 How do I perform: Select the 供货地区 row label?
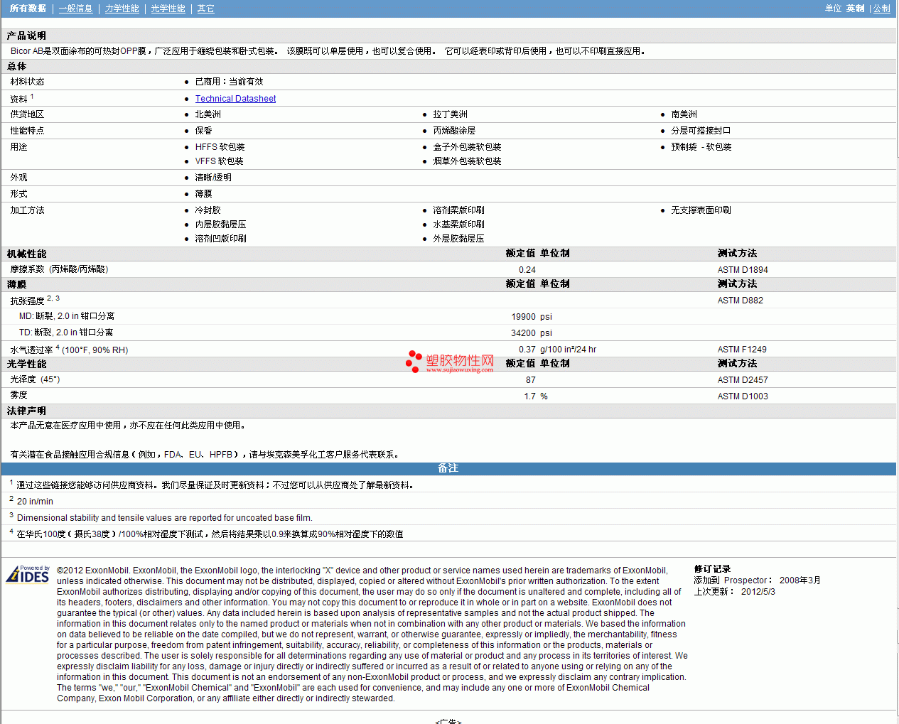[28, 114]
